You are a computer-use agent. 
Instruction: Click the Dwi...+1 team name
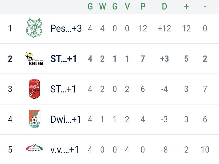click(66, 119)
